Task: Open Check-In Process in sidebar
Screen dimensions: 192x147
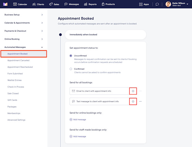Action: click(x=16, y=87)
